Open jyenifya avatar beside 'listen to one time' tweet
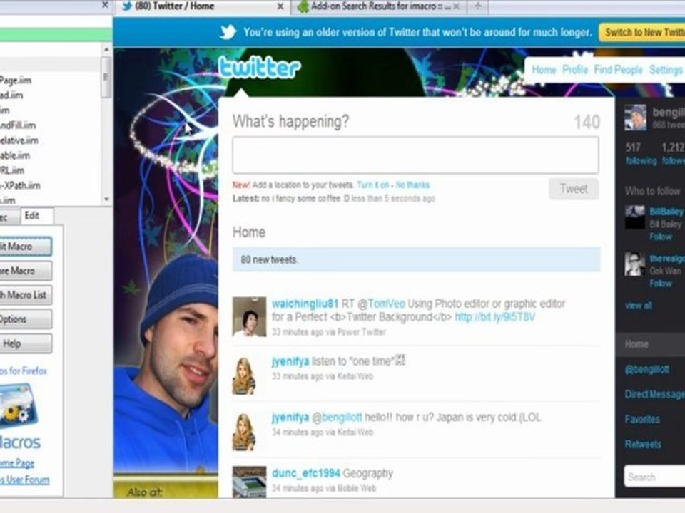 [x=244, y=375]
